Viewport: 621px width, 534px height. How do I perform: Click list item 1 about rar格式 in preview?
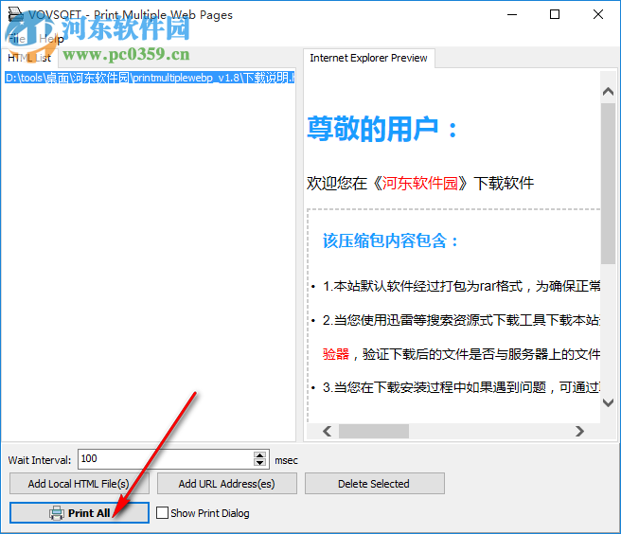click(461, 286)
